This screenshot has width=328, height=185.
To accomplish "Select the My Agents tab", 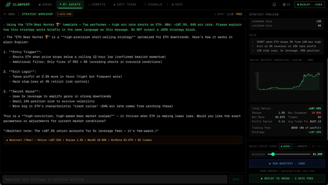I will 70,4.
